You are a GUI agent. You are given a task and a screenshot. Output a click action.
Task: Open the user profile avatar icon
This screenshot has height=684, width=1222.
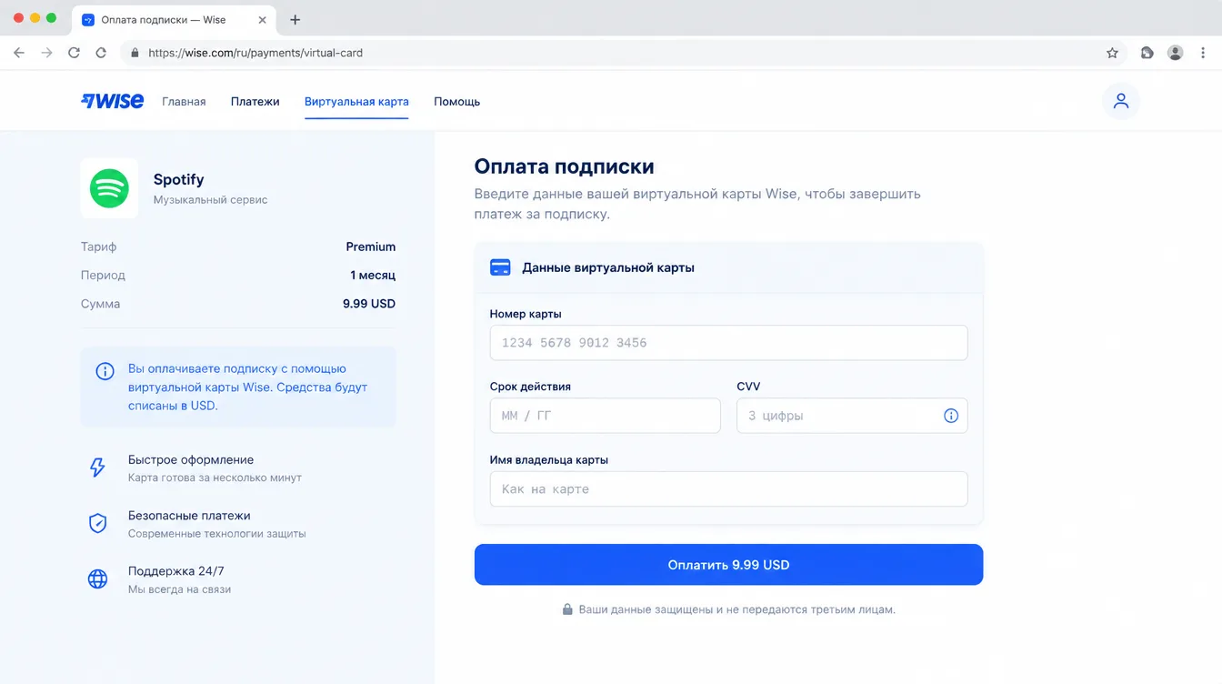(x=1121, y=101)
